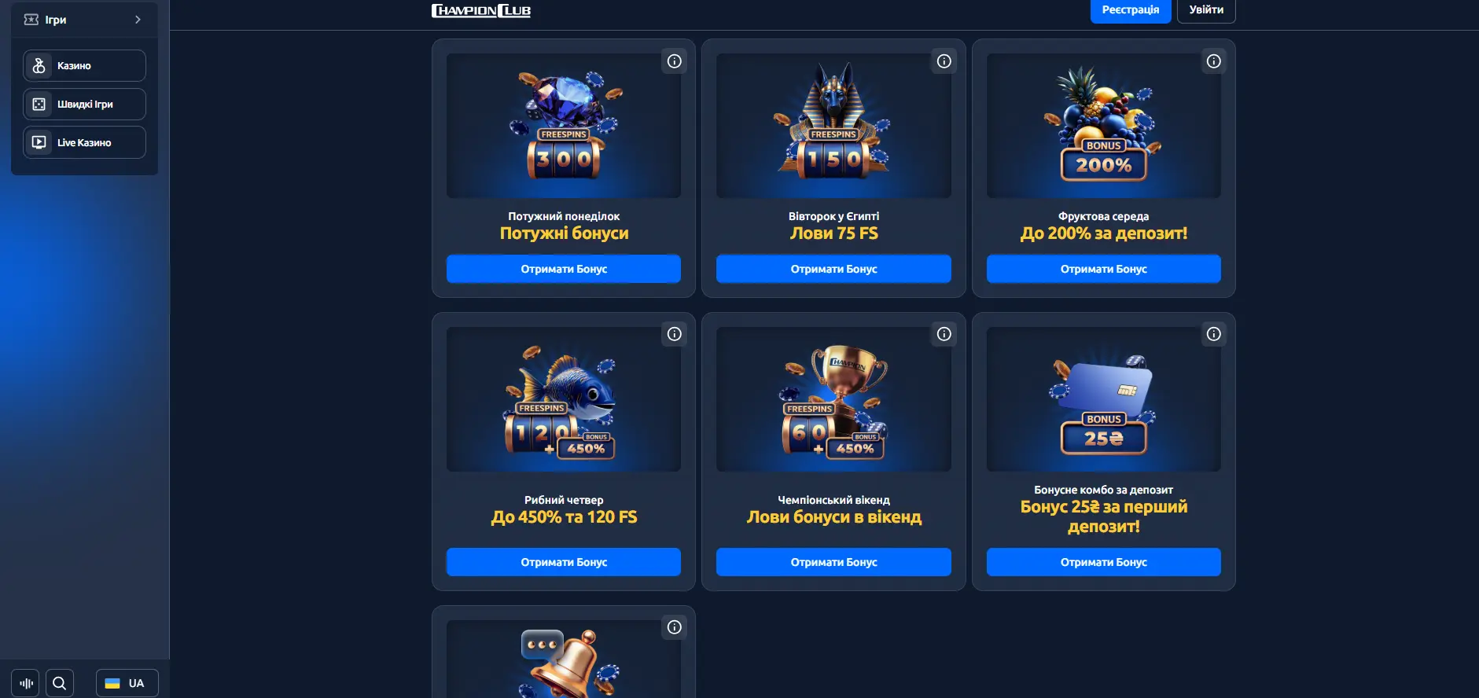Open info icon on Фруктова середа card
This screenshot has width=1479, height=698.
pos(1214,61)
